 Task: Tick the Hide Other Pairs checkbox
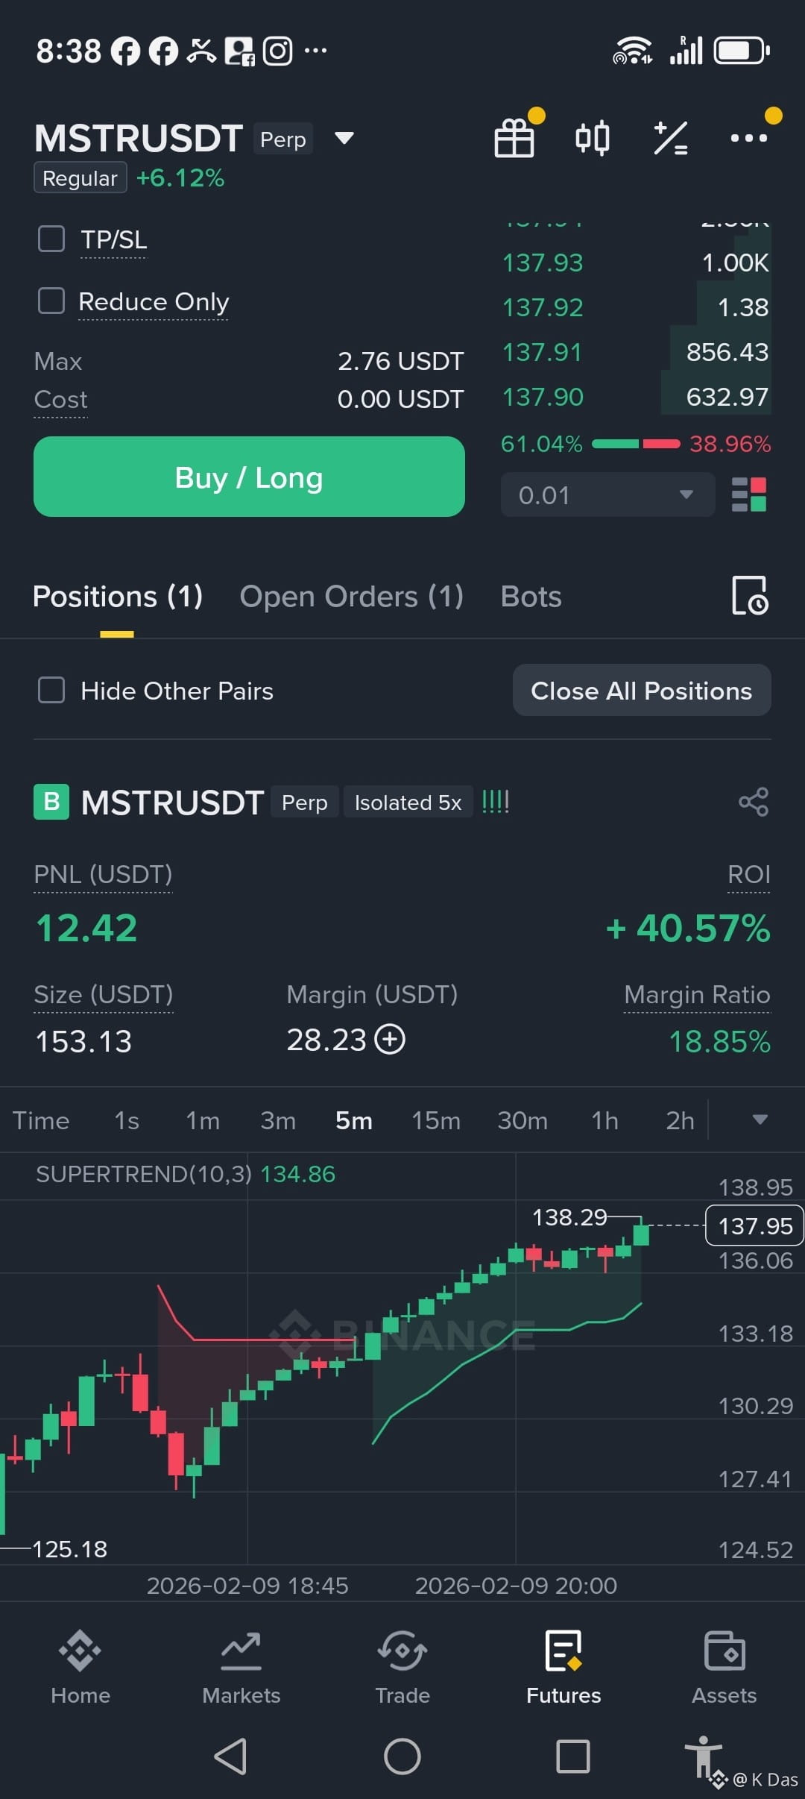coord(51,690)
